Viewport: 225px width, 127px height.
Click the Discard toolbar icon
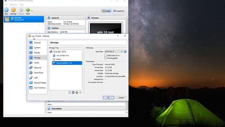point(21,10)
